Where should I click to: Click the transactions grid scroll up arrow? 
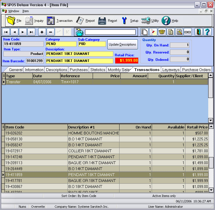pyautogui.click(x=210, y=75)
